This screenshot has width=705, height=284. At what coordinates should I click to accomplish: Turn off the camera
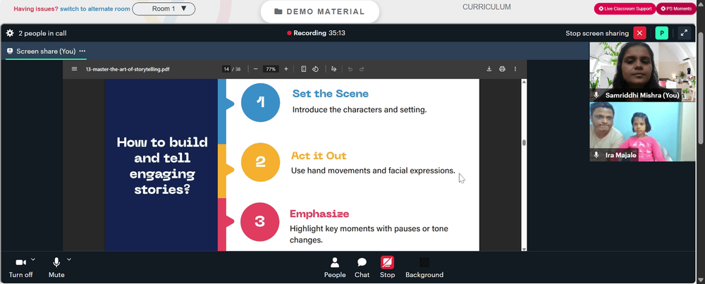click(x=20, y=268)
